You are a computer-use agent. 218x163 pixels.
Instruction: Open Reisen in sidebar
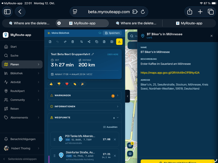click(22, 109)
